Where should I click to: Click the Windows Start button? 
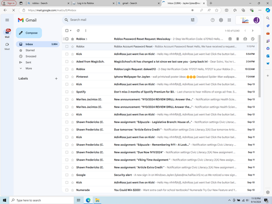4,200
